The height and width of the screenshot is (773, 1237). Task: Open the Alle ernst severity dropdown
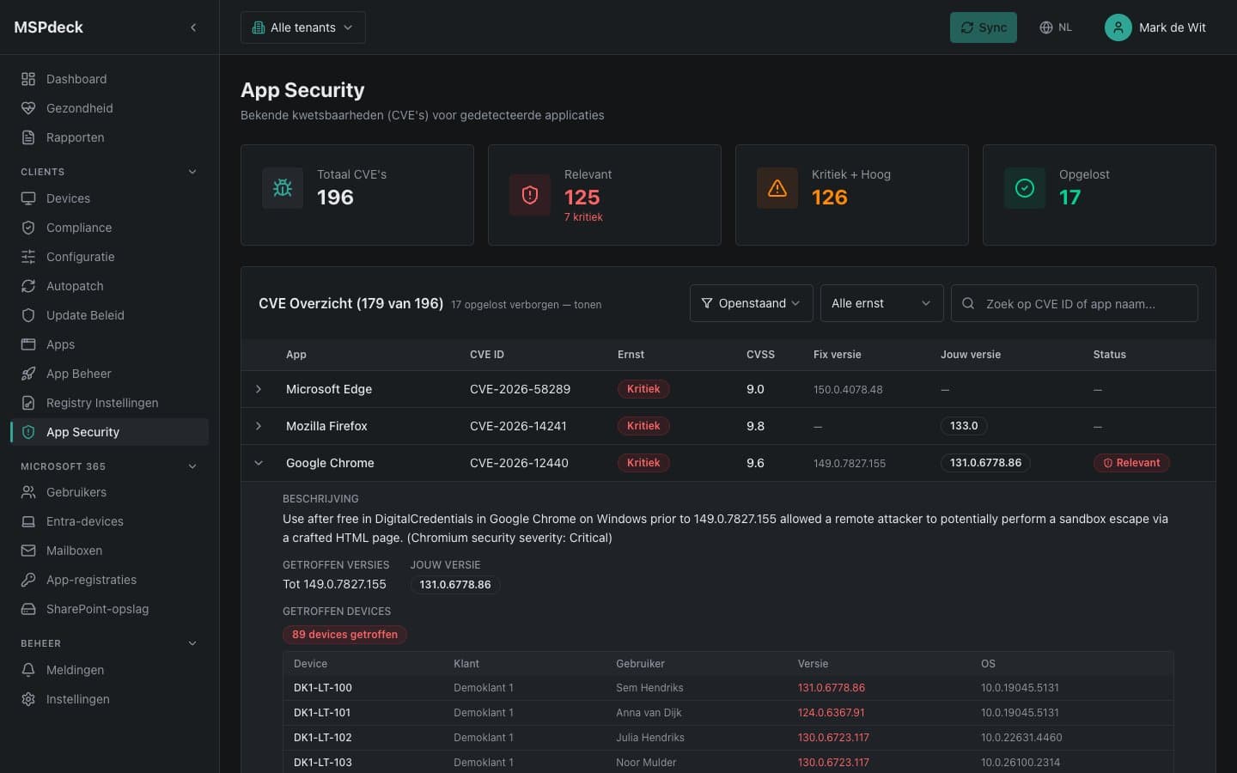(x=882, y=303)
